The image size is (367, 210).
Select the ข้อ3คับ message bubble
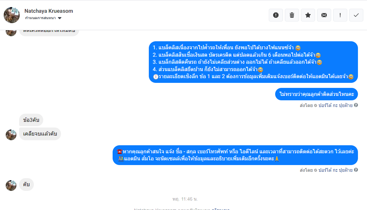pos(31,120)
